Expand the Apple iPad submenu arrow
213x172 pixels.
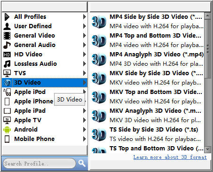(85, 111)
